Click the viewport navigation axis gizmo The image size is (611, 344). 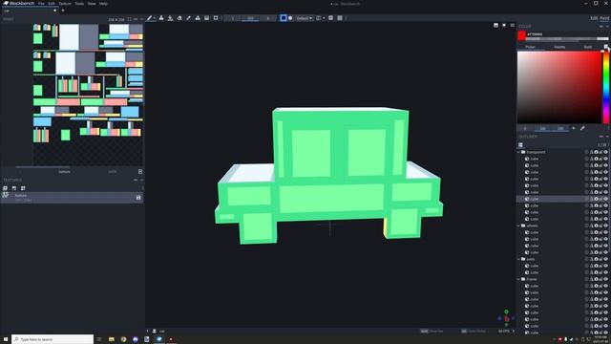(x=506, y=318)
